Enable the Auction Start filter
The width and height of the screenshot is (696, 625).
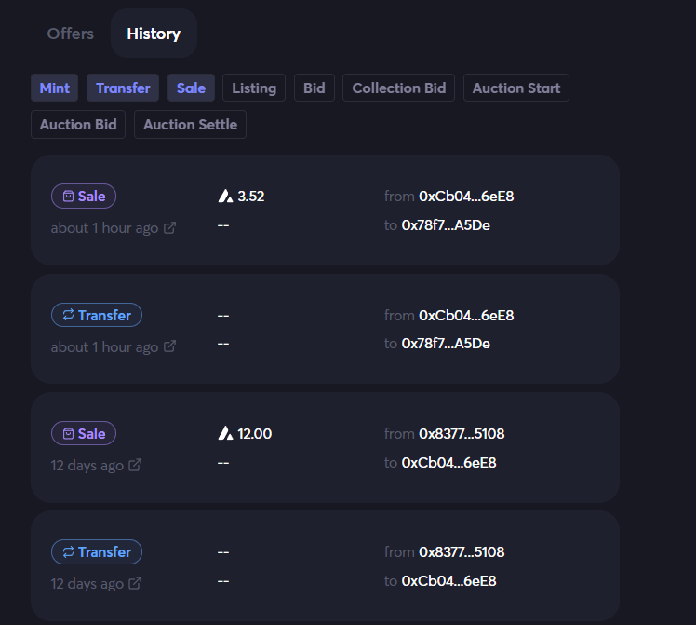click(516, 88)
